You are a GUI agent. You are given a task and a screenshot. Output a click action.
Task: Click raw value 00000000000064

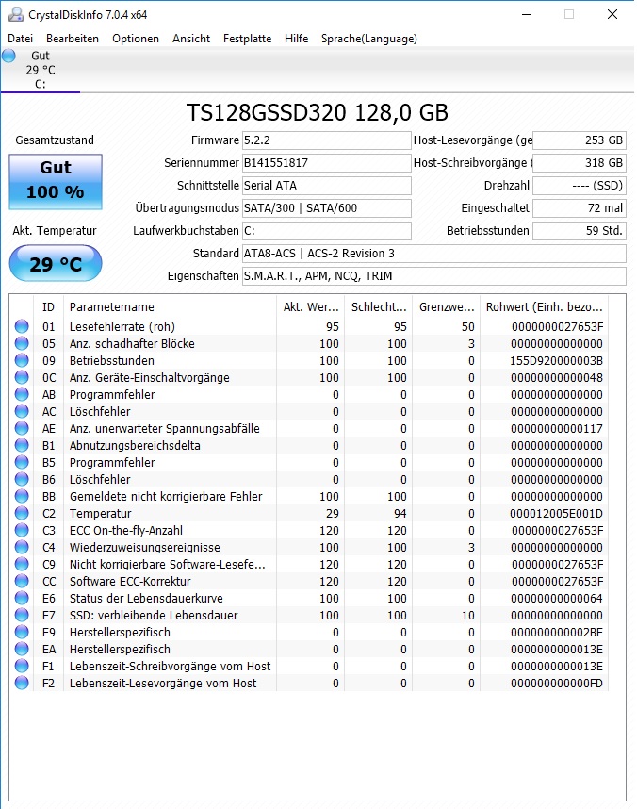pos(557,599)
